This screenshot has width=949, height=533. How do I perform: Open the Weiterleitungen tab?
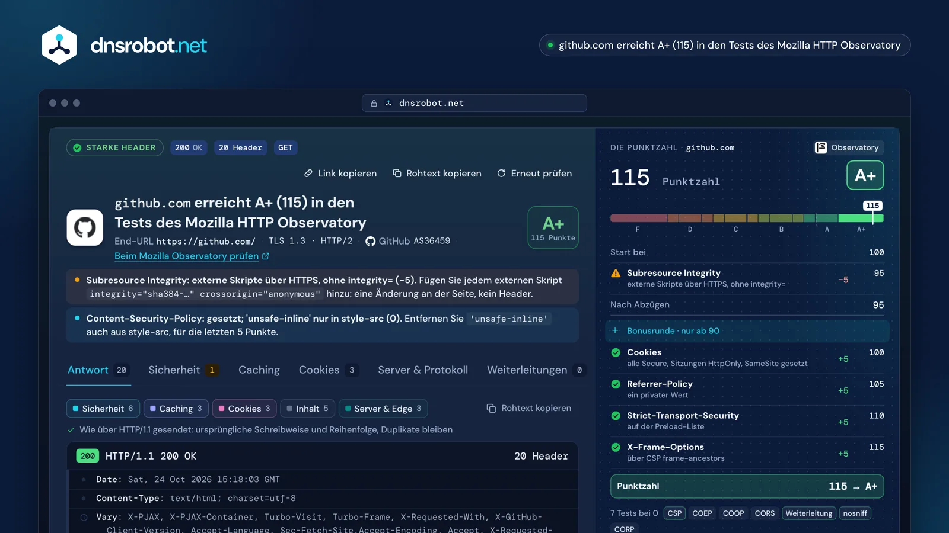point(537,370)
